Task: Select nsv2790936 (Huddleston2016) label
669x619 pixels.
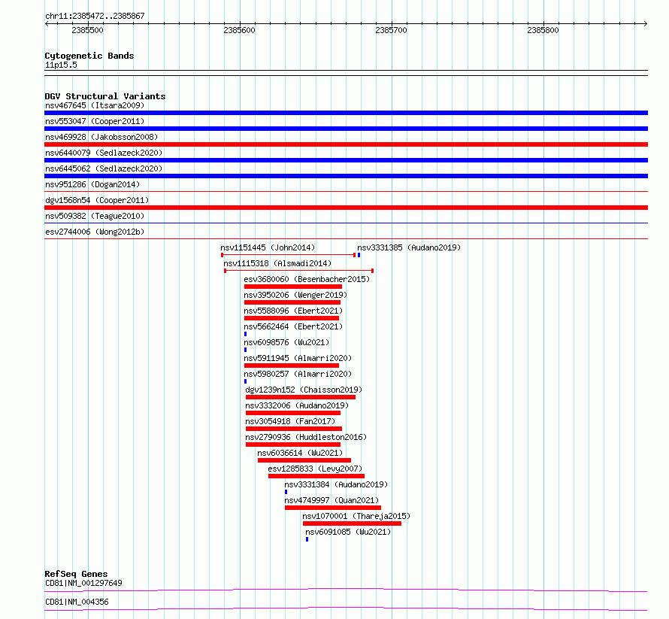Action: click(306, 437)
